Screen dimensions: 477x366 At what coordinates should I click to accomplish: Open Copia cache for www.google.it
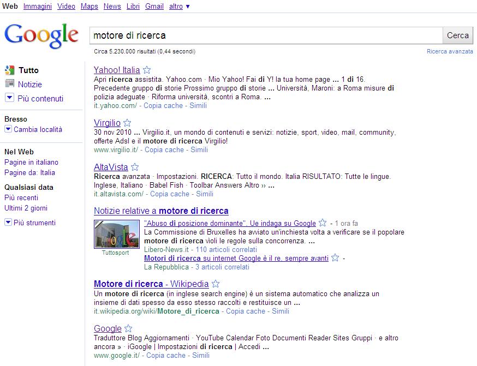point(166,355)
